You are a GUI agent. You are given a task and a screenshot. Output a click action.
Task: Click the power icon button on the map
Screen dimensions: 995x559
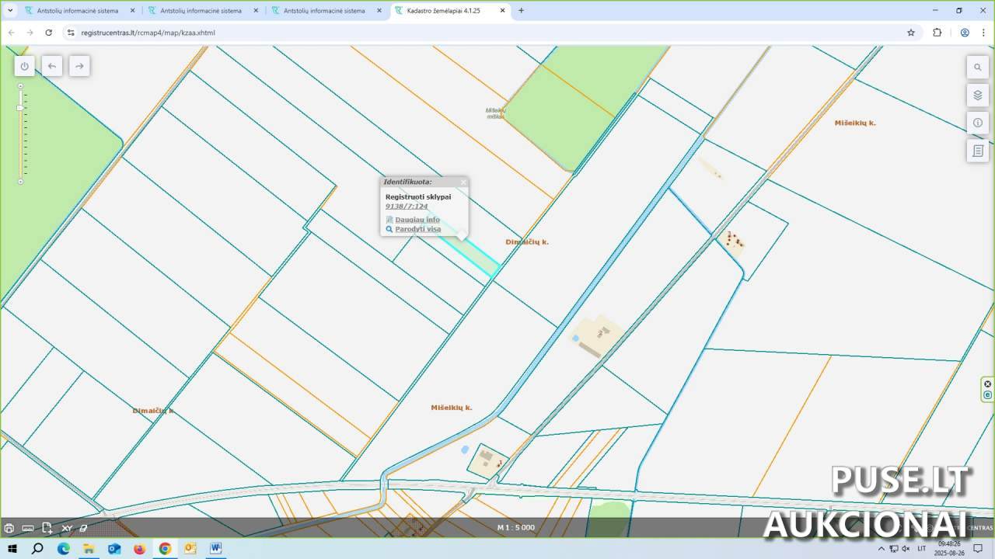(x=24, y=66)
